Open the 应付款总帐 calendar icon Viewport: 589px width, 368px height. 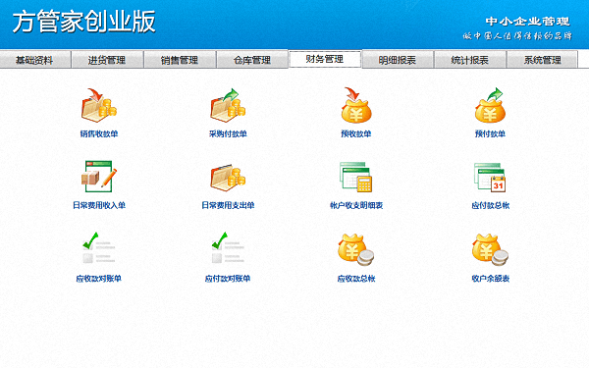(490, 178)
